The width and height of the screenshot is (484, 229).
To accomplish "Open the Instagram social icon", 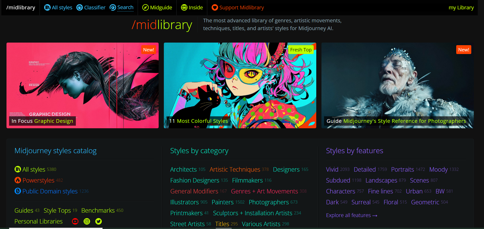I will [87, 221].
